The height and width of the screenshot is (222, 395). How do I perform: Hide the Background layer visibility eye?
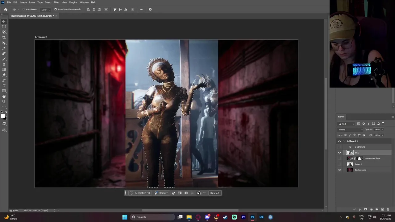pyautogui.click(x=339, y=170)
